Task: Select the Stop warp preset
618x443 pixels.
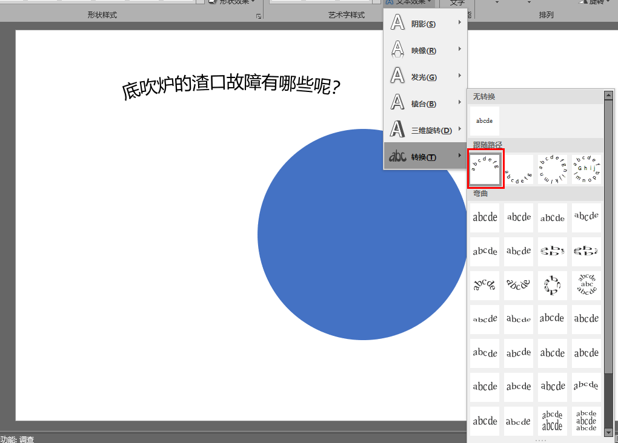Action: 519,218
